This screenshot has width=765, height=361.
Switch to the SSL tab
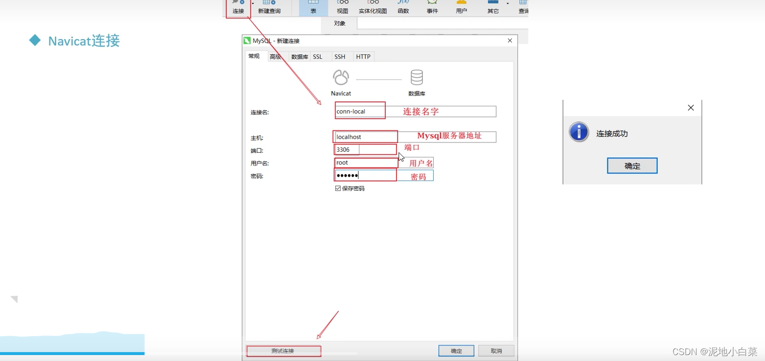click(318, 57)
